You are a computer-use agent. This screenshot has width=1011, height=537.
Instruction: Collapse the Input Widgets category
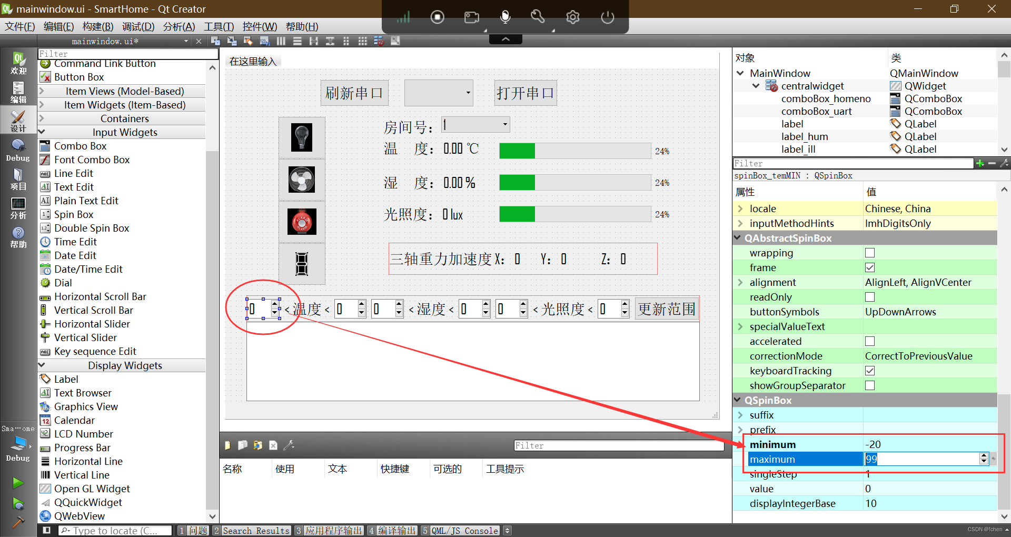pyautogui.click(x=42, y=132)
